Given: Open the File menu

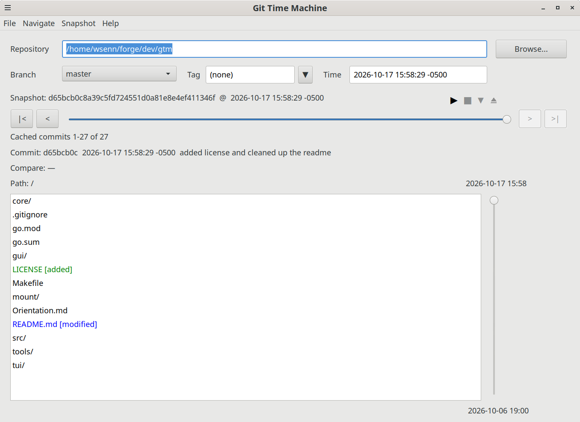Looking at the screenshot, I should (x=9, y=24).
